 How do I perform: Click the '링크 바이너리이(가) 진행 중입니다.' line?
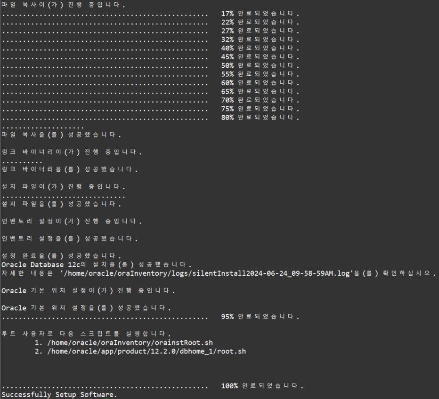(72, 152)
